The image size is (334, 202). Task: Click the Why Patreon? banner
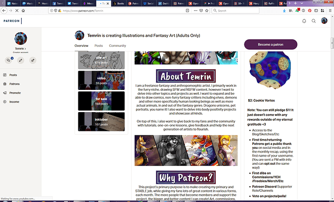point(186,177)
